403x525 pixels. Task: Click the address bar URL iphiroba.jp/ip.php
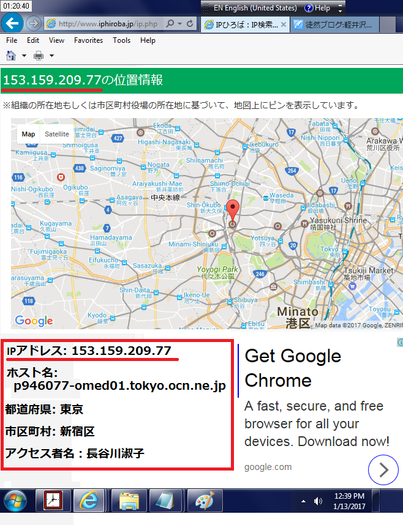coord(108,24)
